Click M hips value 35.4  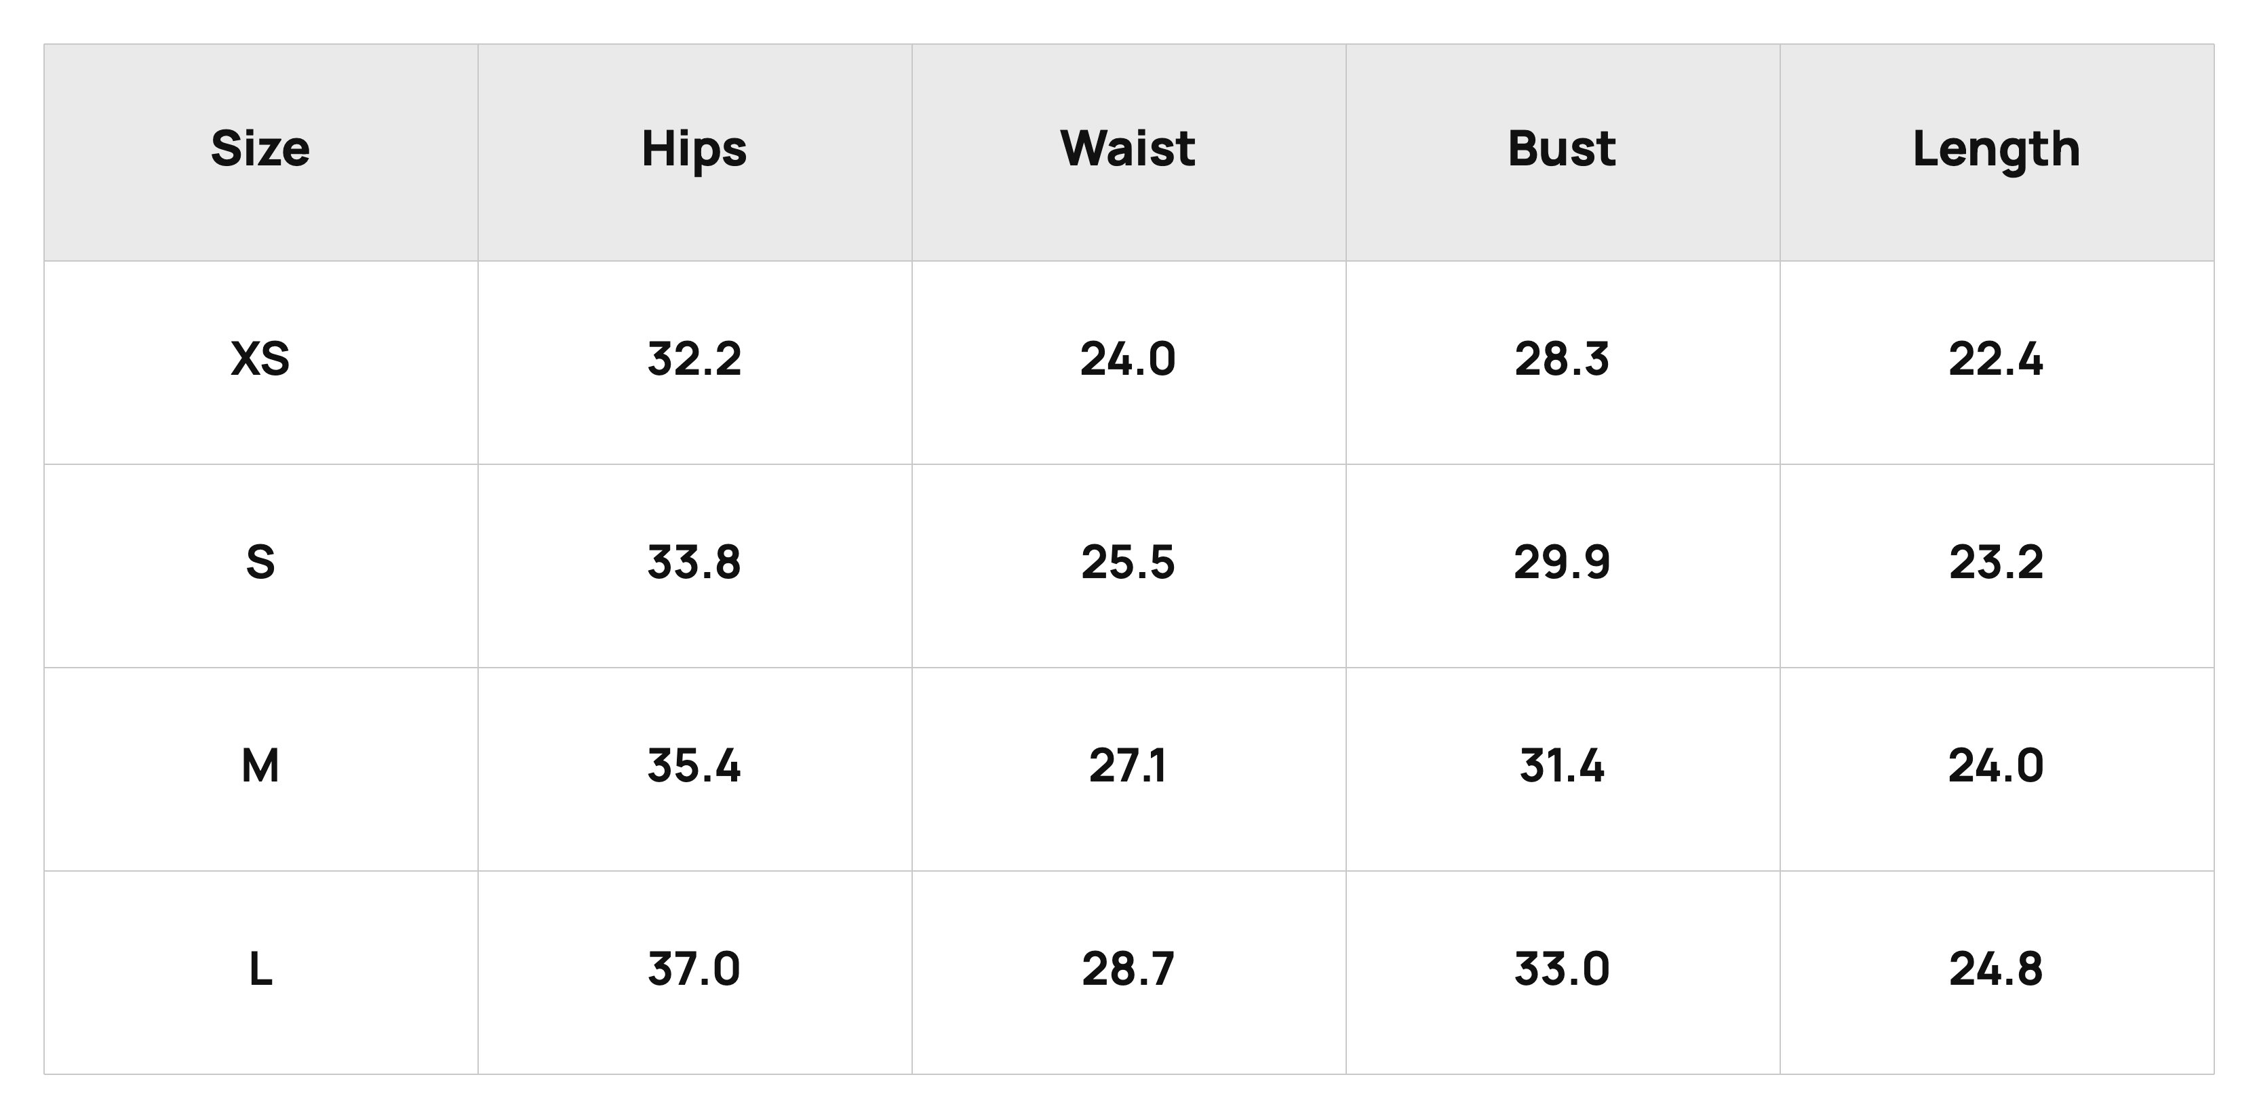(694, 766)
